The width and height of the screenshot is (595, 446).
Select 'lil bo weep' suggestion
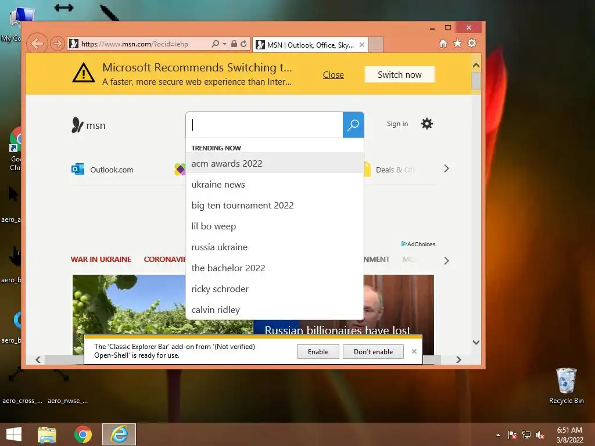[x=275, y=226]
